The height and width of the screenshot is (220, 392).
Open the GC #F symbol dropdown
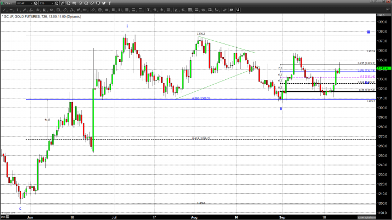pyautogui.click(x=24, y=3)
